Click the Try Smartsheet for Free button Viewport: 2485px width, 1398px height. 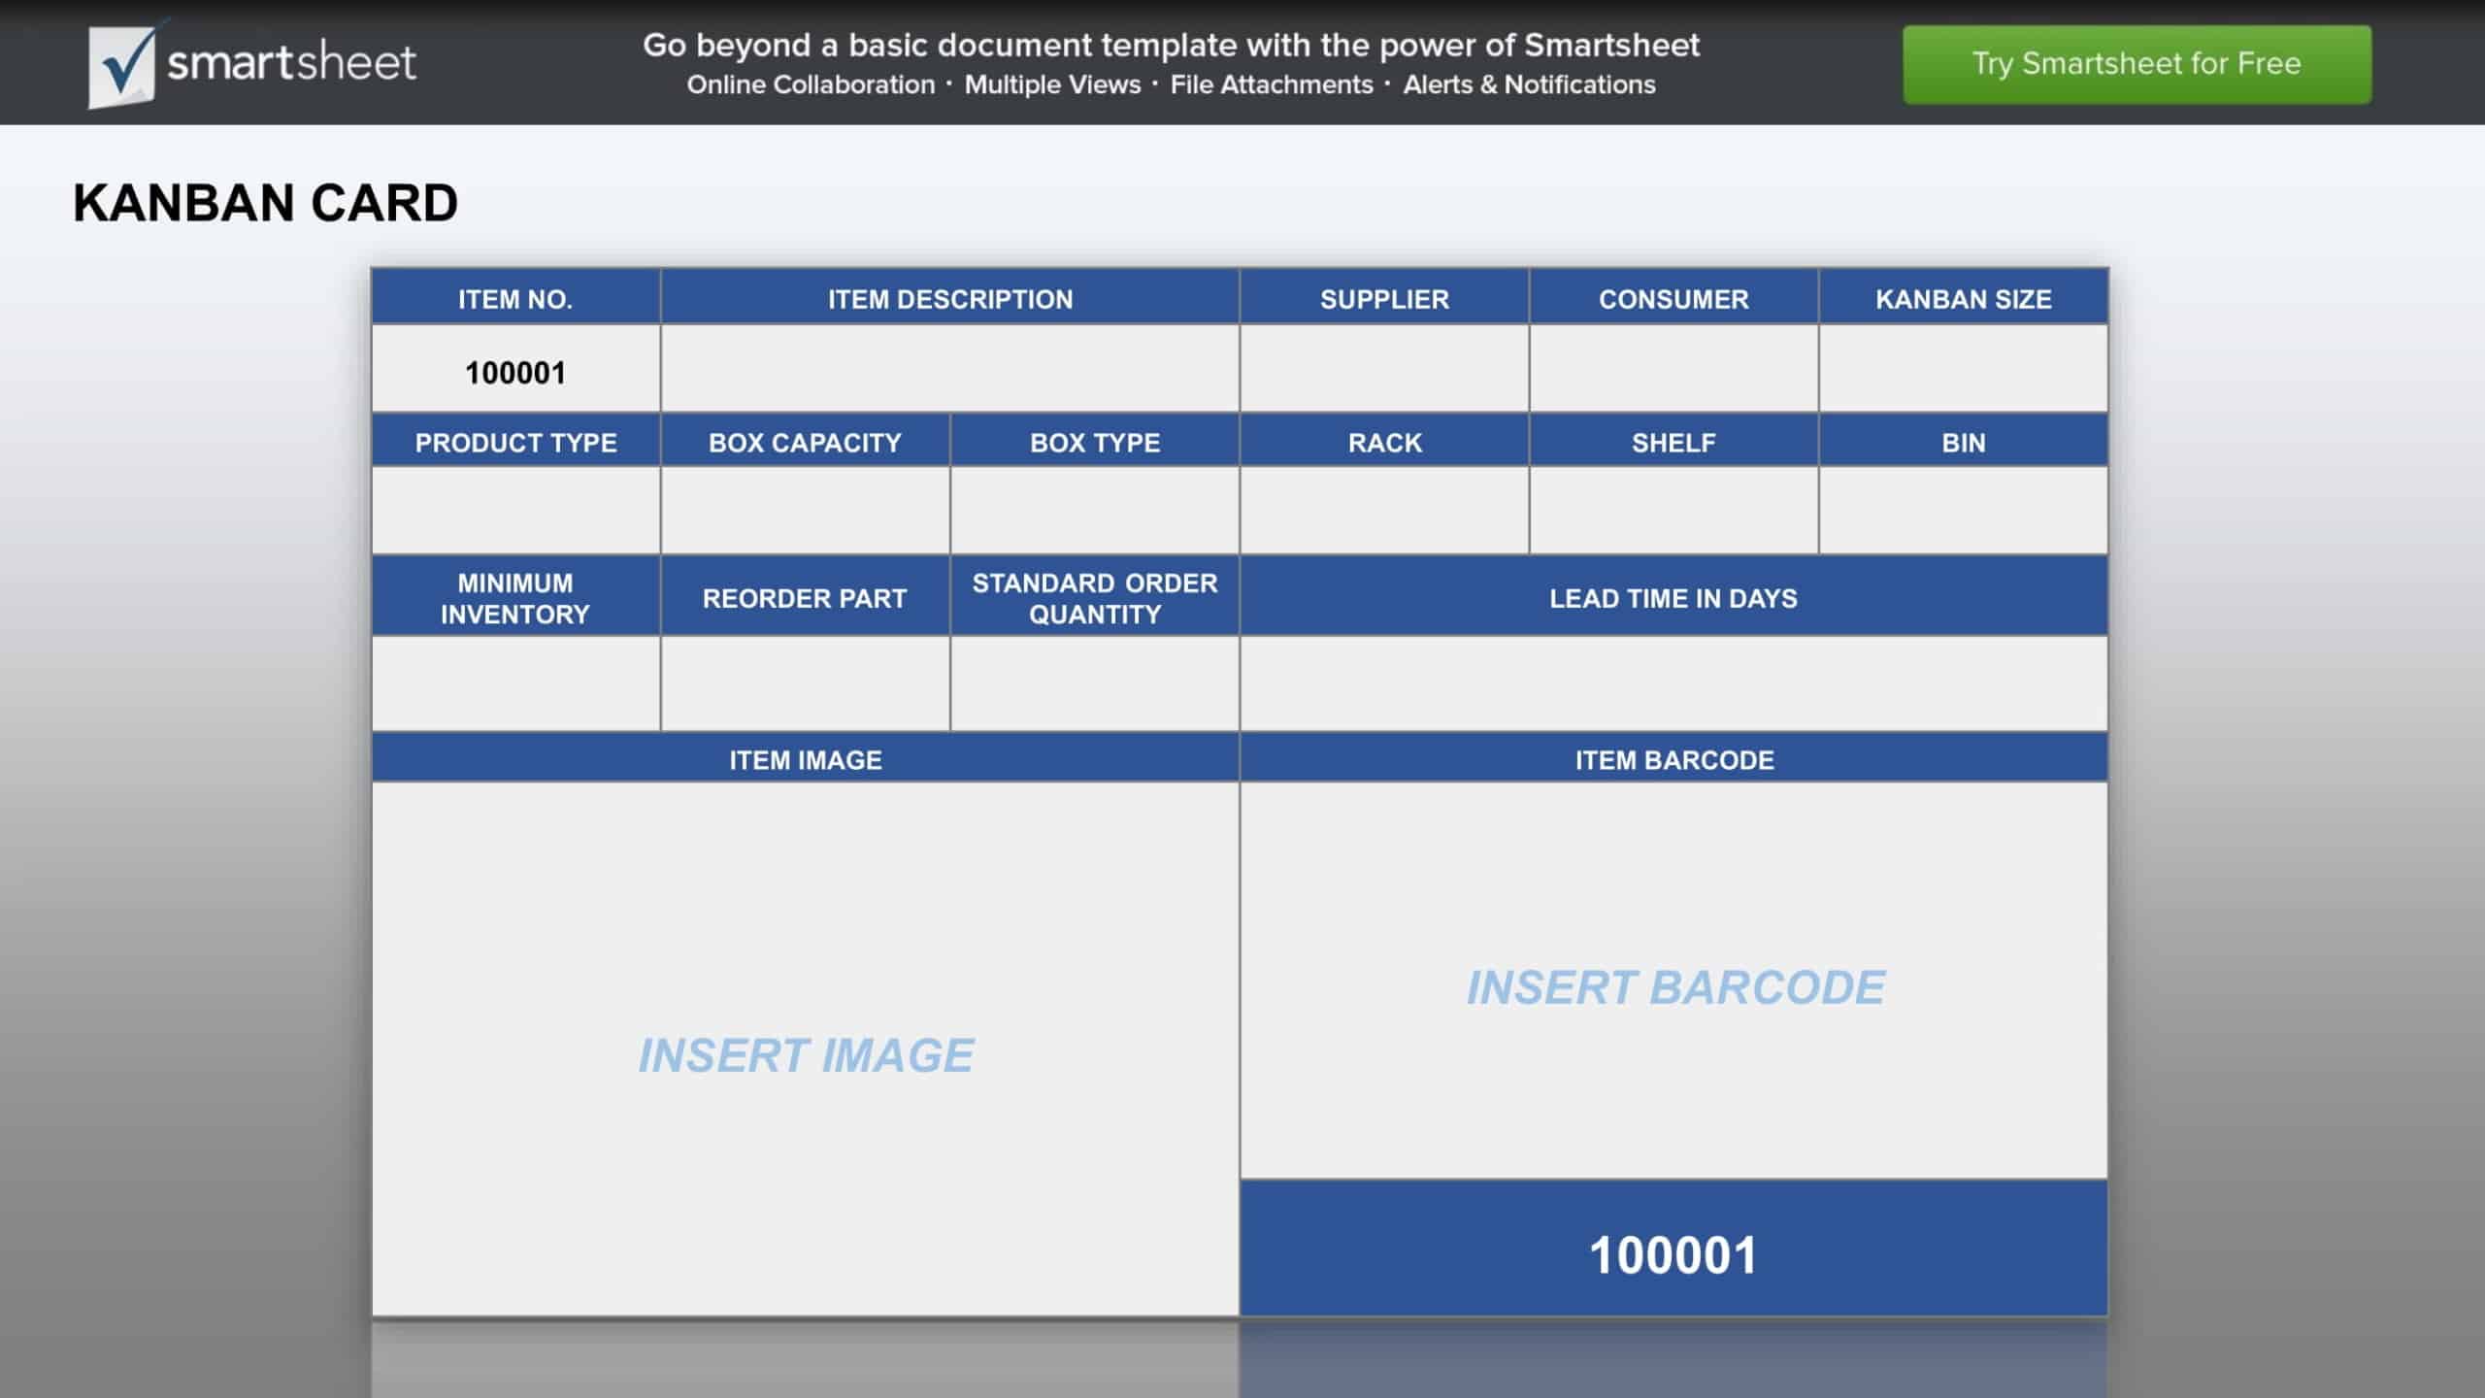point(2136,64)
